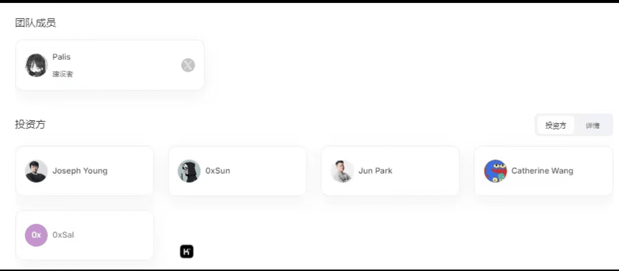Click Joseph Young's avatar

(36, 171)
